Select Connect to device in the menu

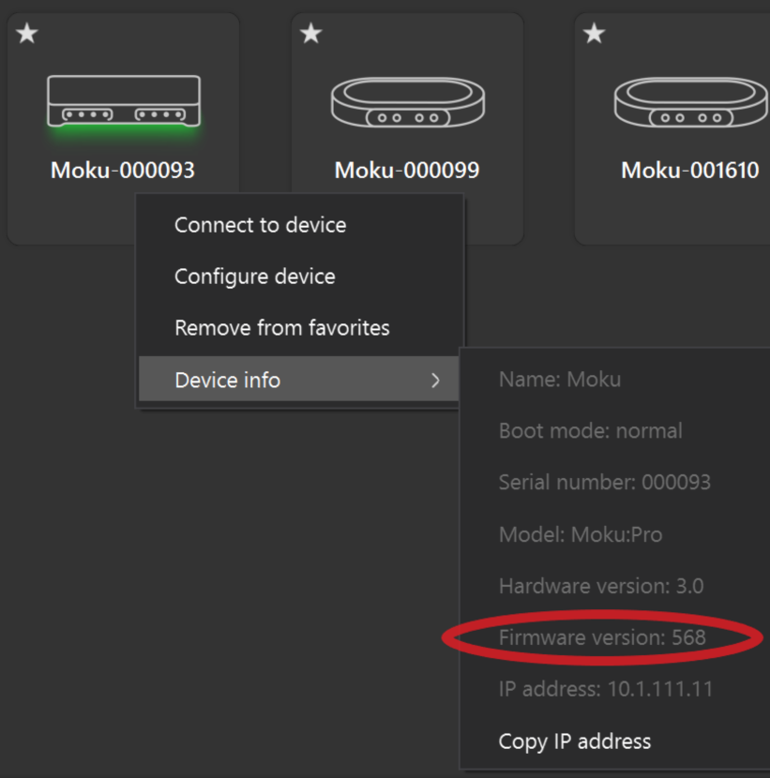[x=260, y=225]
